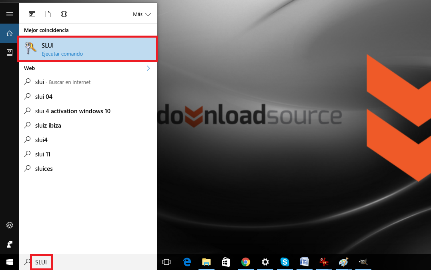431x270 pixels.
Task: Click the 'Web' section header
Action: click(29, 68)
